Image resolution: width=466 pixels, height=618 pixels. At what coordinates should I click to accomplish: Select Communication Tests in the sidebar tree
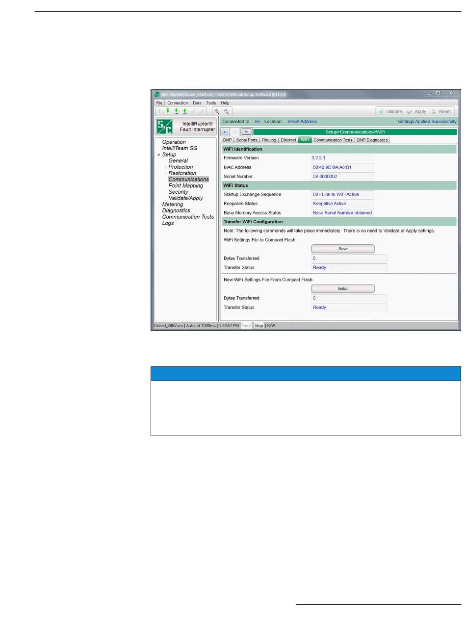(188, 217)
